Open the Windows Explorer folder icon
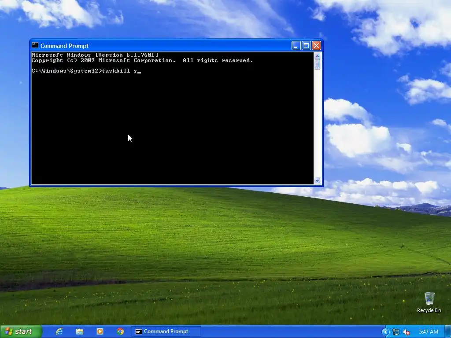 click(x=80, y=331)
